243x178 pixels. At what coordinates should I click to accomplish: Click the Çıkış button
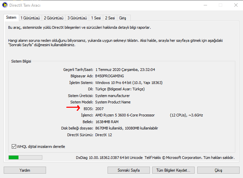tap(218, 170)
